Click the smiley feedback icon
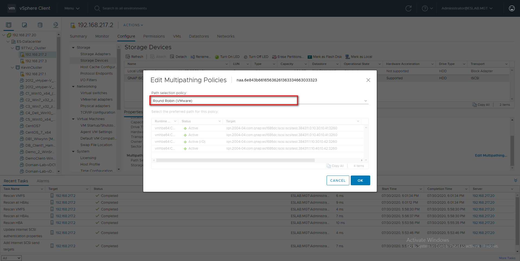 pyautogui.click(x=512, y=8)
